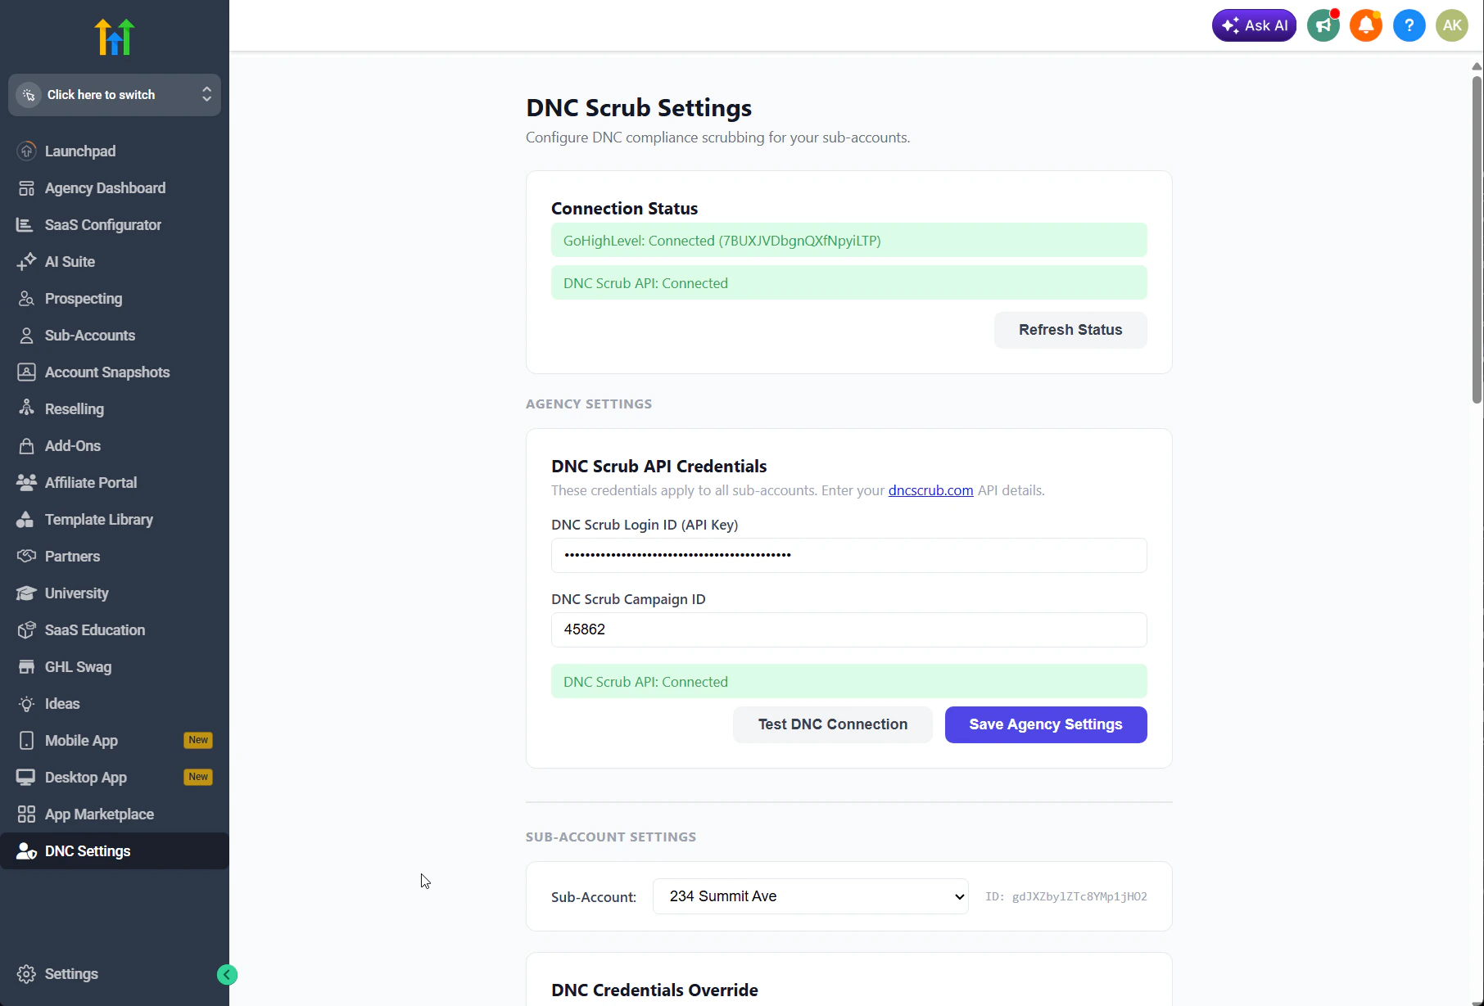
Task: Open Launchpad menu item
Action: click(115, 151)
